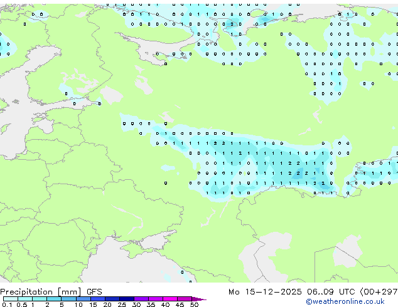Image resolution: width=398 pixels, height=307 pixels.
Task: Pick the 5–10 mm legend color swatch
Action: (x=68, y=299)
